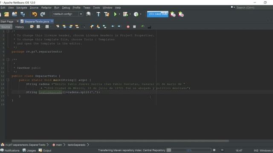Open the Window menu
The width and height of the screenshot is (273, 153).
(107, 8)
